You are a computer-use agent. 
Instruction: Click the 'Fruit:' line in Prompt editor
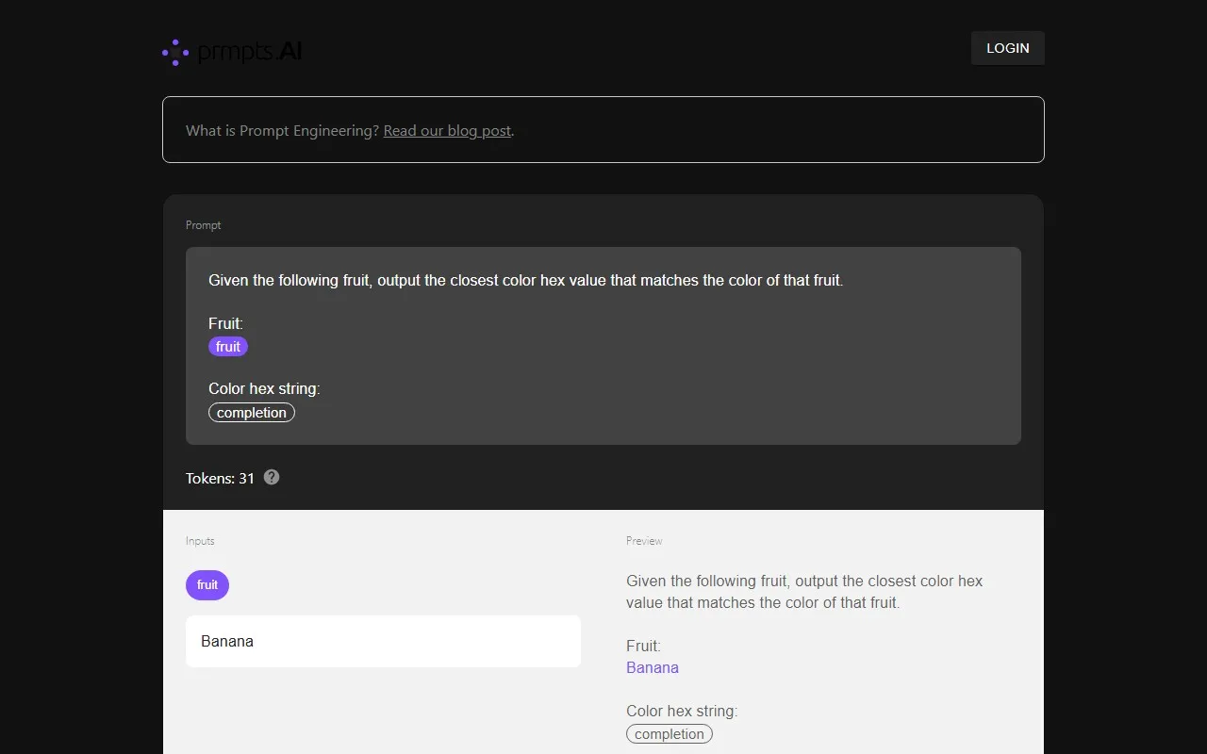click(x=225, y=323)
